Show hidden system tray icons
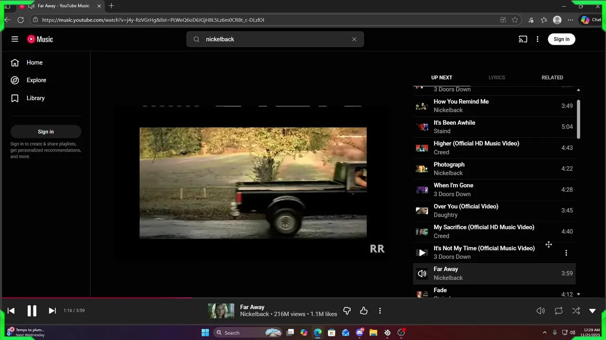Viewport: 606px width, 340px height. point(544,332)
